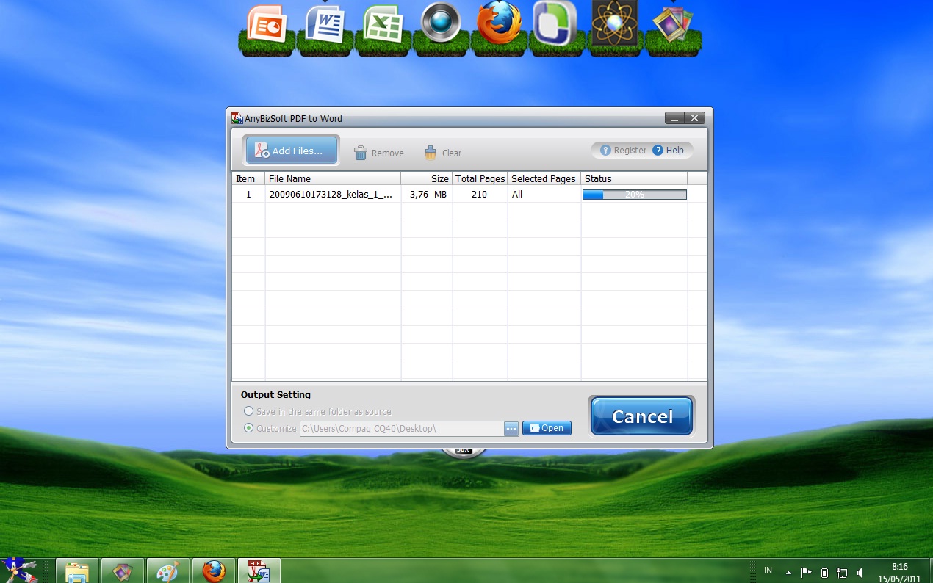Image resolution: width=933 pixels, height=583 pixels.
Task: Click the Help question mark icon
Action: pos(658,151)
